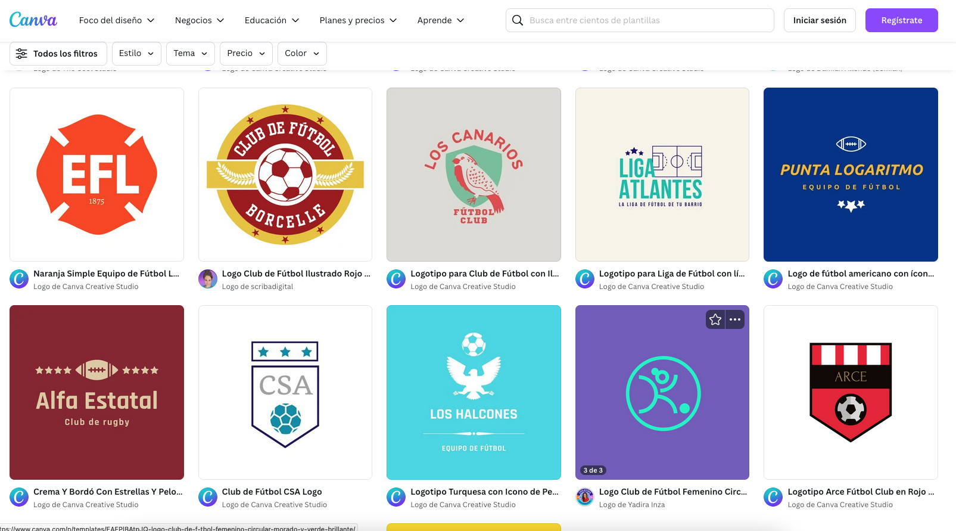The image size is (956, 531).
Task: Open Canva avatar beside Naranja Simple Equipo
Action: [19, 279]
